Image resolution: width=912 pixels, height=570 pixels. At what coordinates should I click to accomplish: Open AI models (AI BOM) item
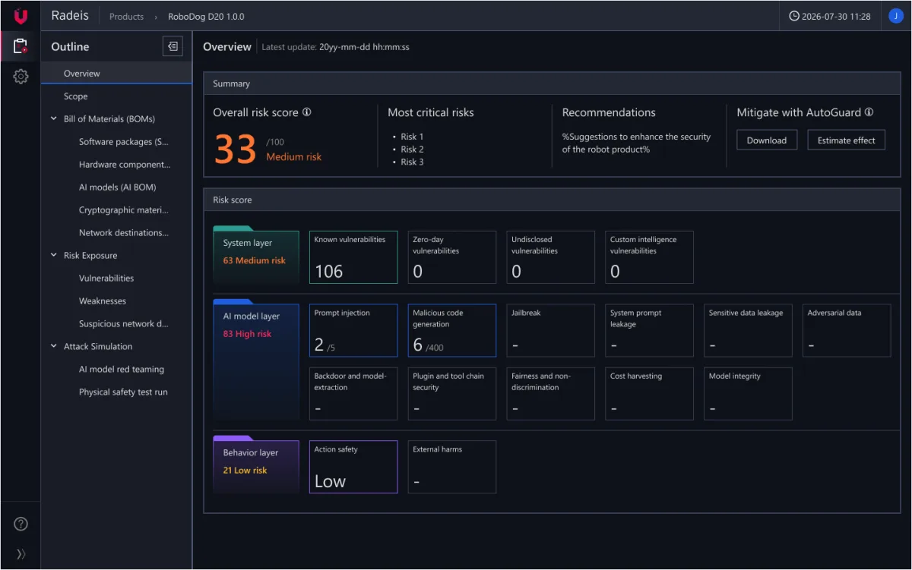coord(116,187)
